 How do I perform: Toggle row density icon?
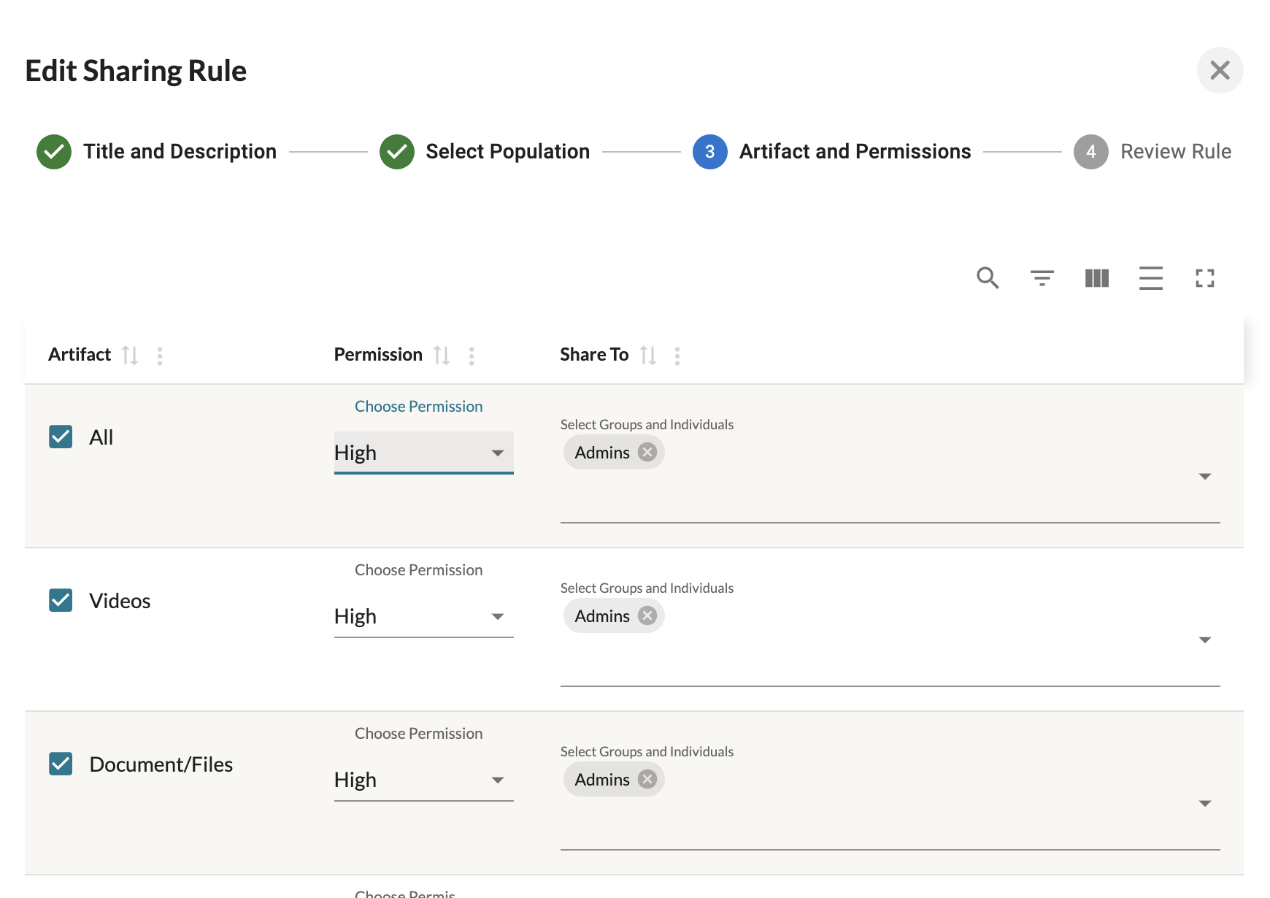click(x=1150, y=278)
